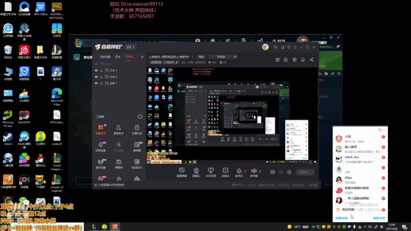
Task: Select the 文本 3 source row
Action: tap(119, 70)
